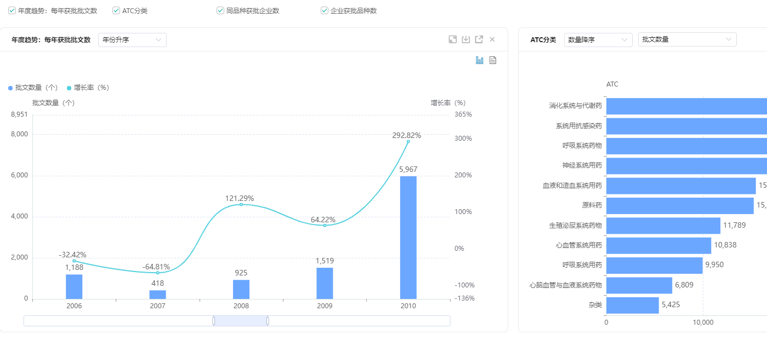Switch to data table view

[493, 60]
